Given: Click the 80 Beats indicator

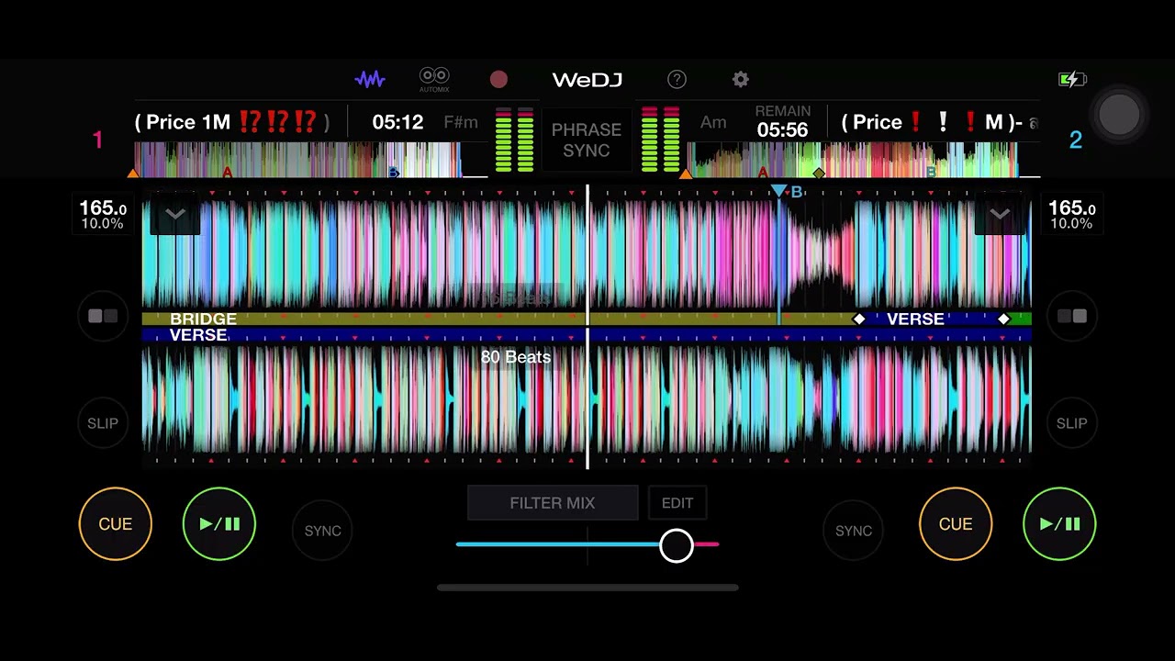Looking at the screenshot, I should [516, 357].
